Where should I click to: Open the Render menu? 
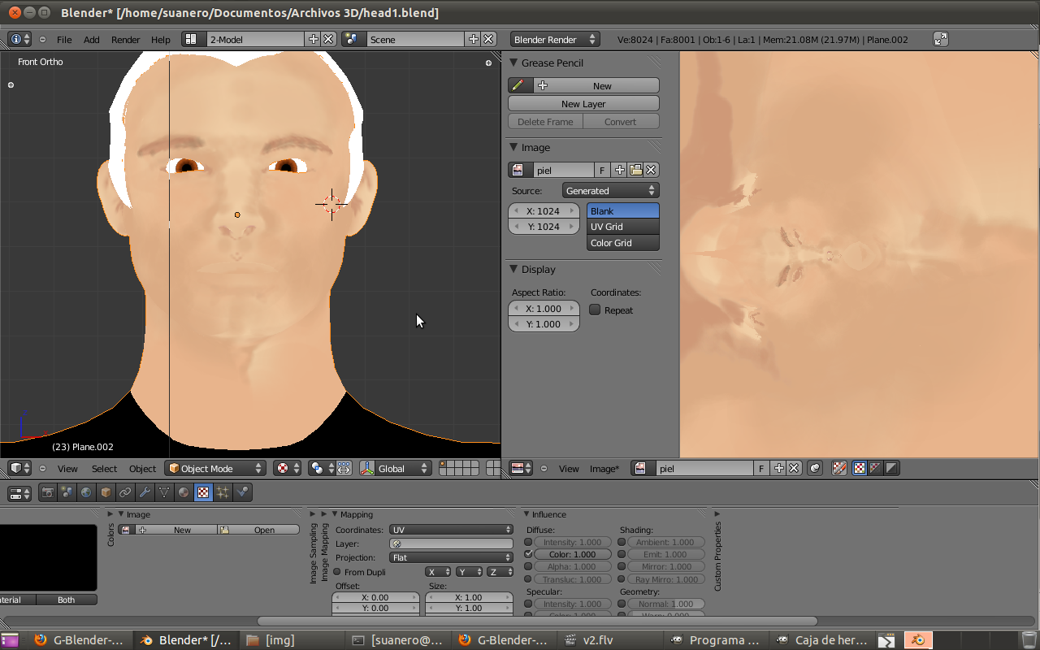(x=125, y=39)
